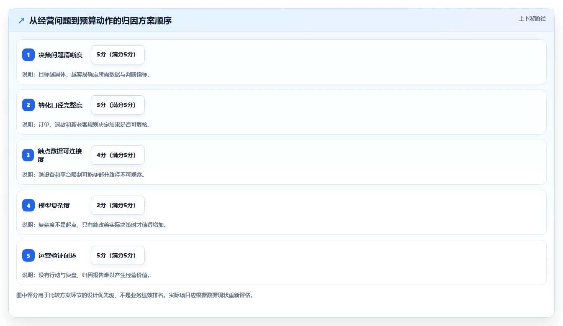Viewport: 563px width, 326px height.
Task: Click the 2分 score pill for 模型复杂度
Action: click(x=118, y=205)
